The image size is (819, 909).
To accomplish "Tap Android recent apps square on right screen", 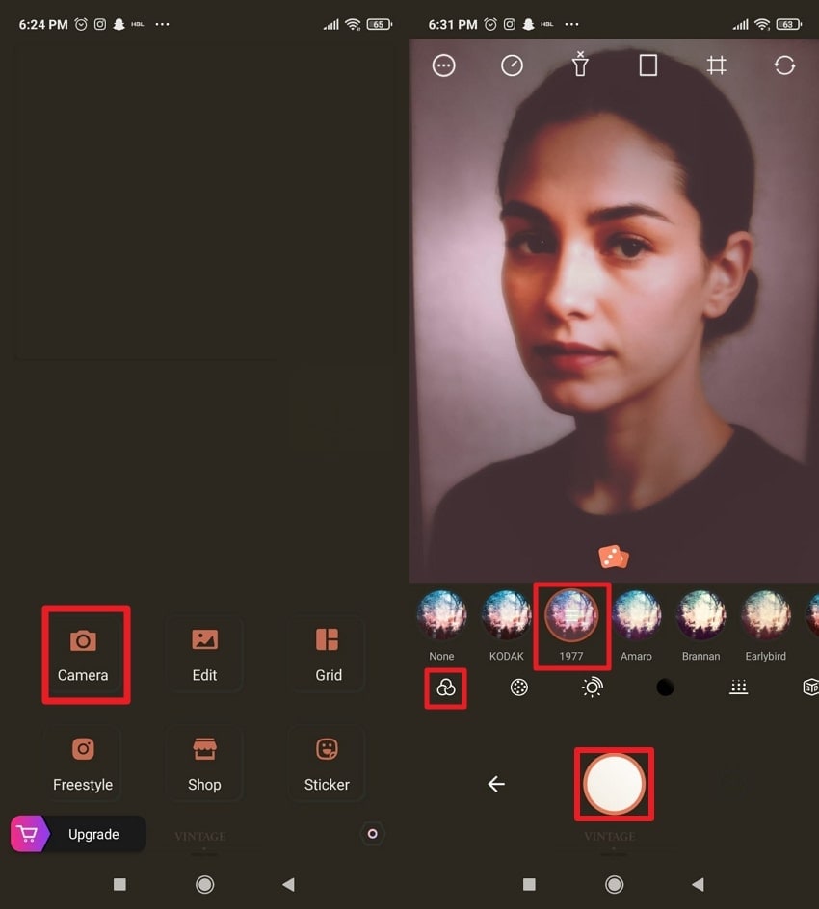I will [529, 884].
